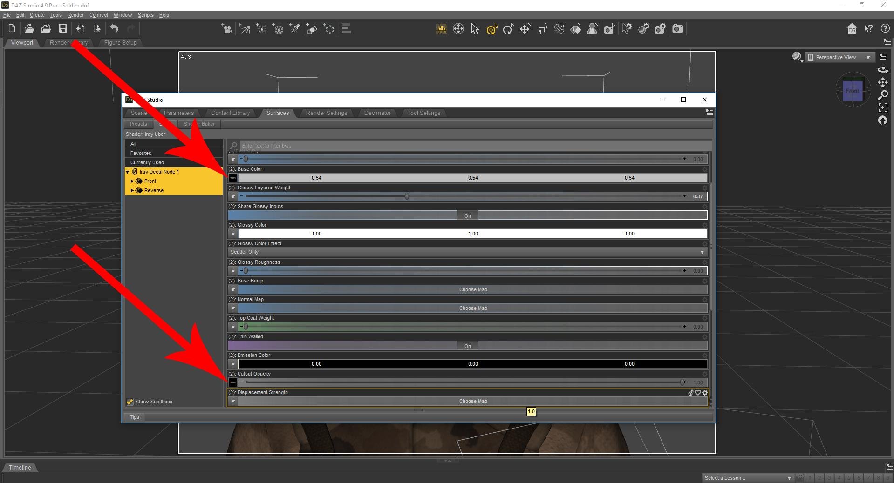Screen dimensions: 894x483
Task: Click the Export file icon
Action: click(x=97, y=29)
